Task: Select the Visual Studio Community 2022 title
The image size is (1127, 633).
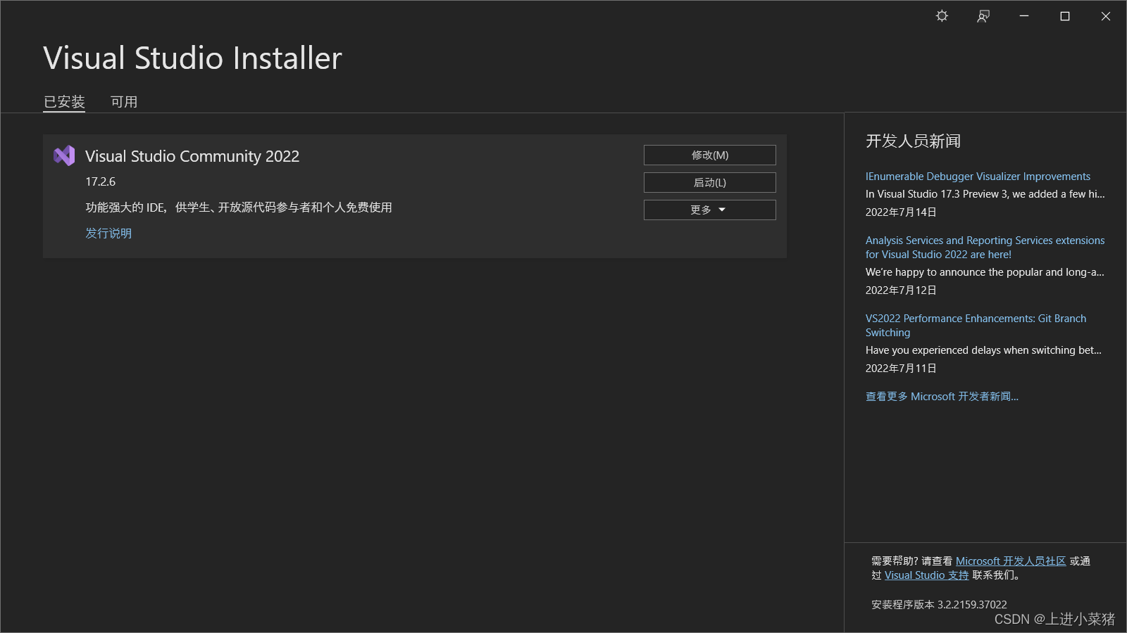Action: pyautogui.click(x=192, y=156)
